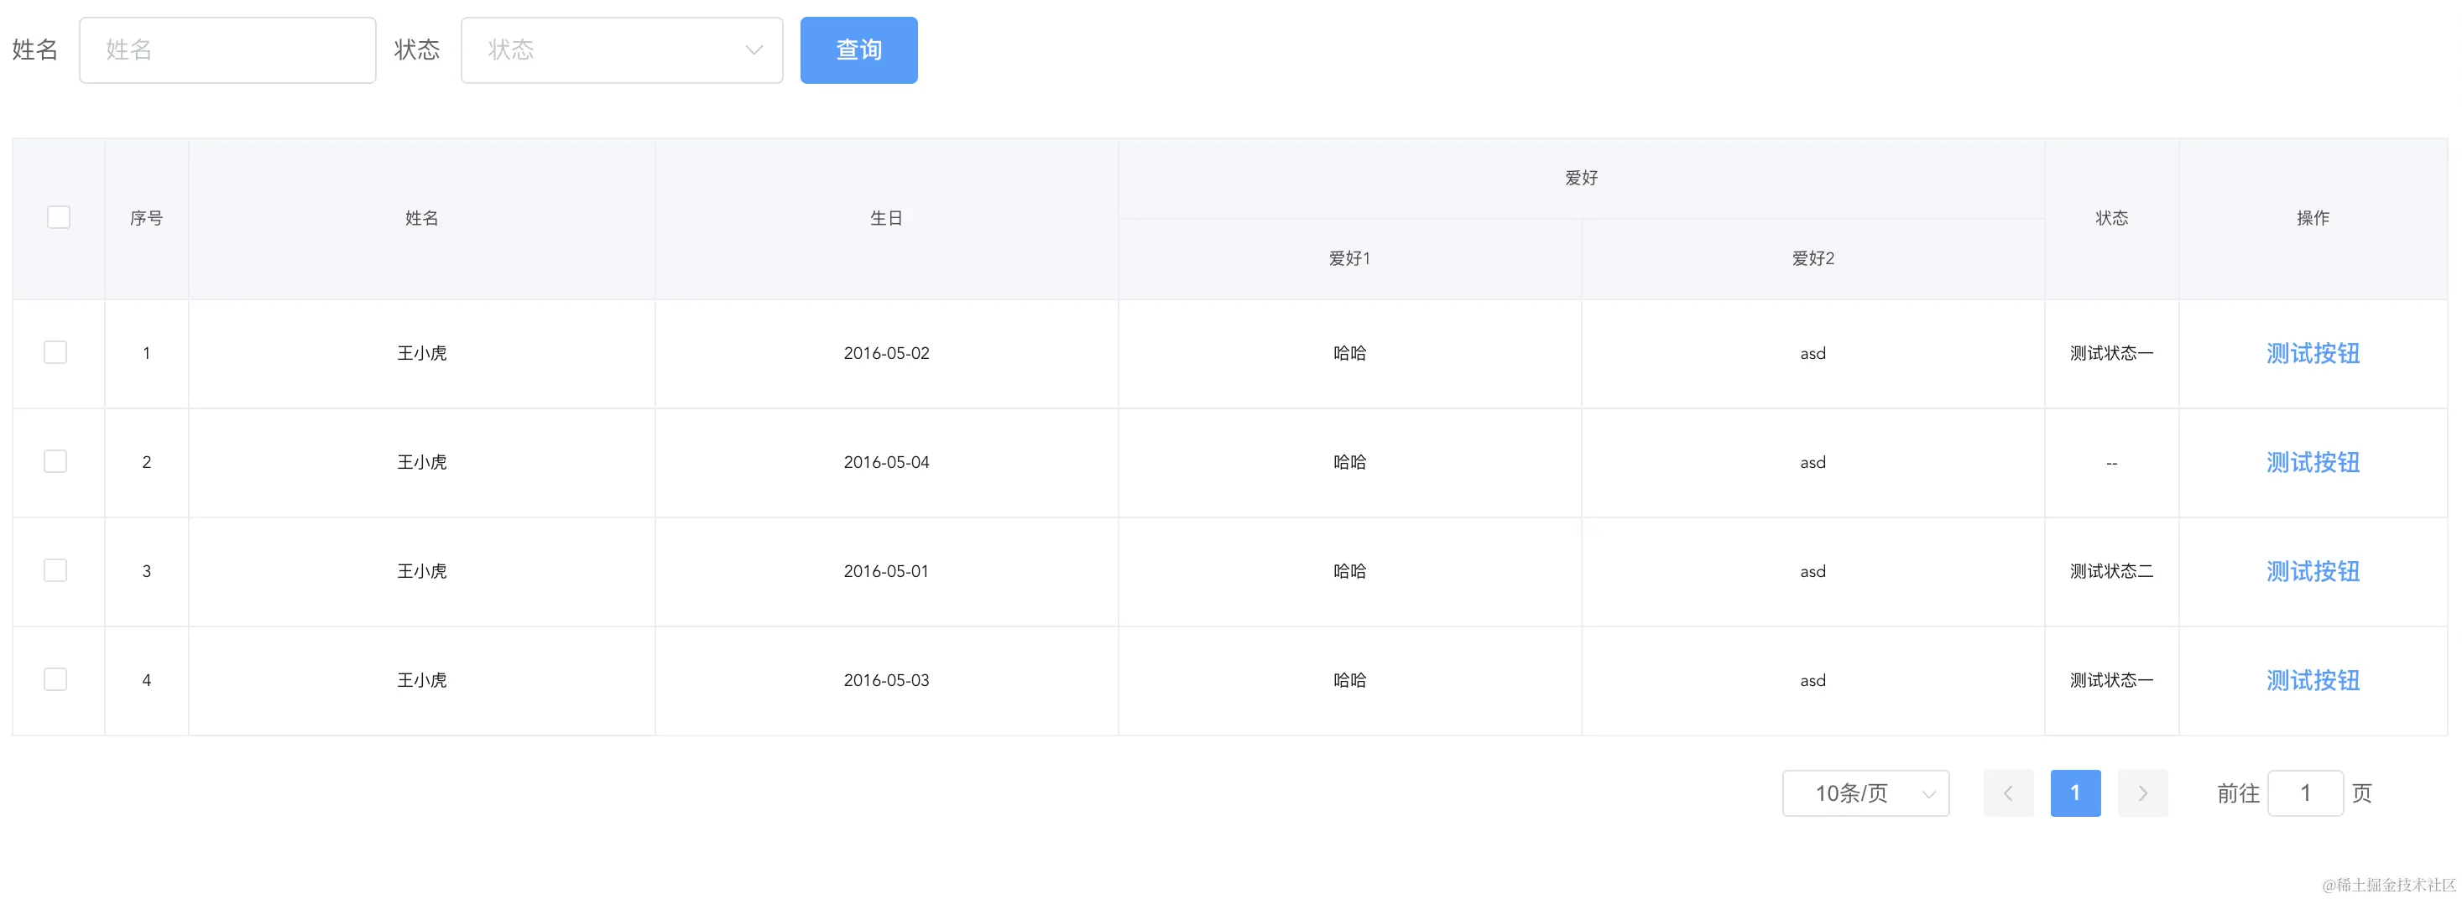Check the checkbox for row 4
This screenshot has height=899, width=2462.
coord(55,678)
